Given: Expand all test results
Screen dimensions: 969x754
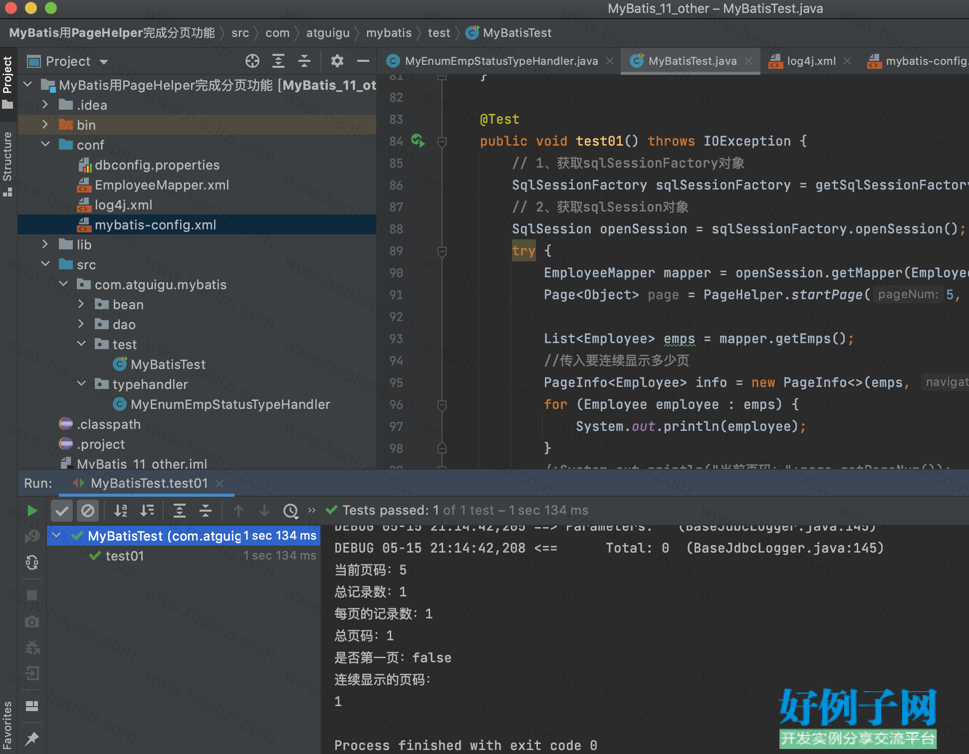Looking at the screenshot, I should click(x=180, y=511).
